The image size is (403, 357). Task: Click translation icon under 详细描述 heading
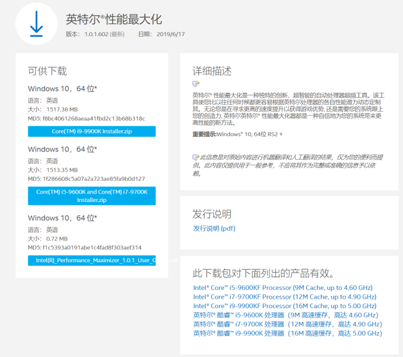196,84
